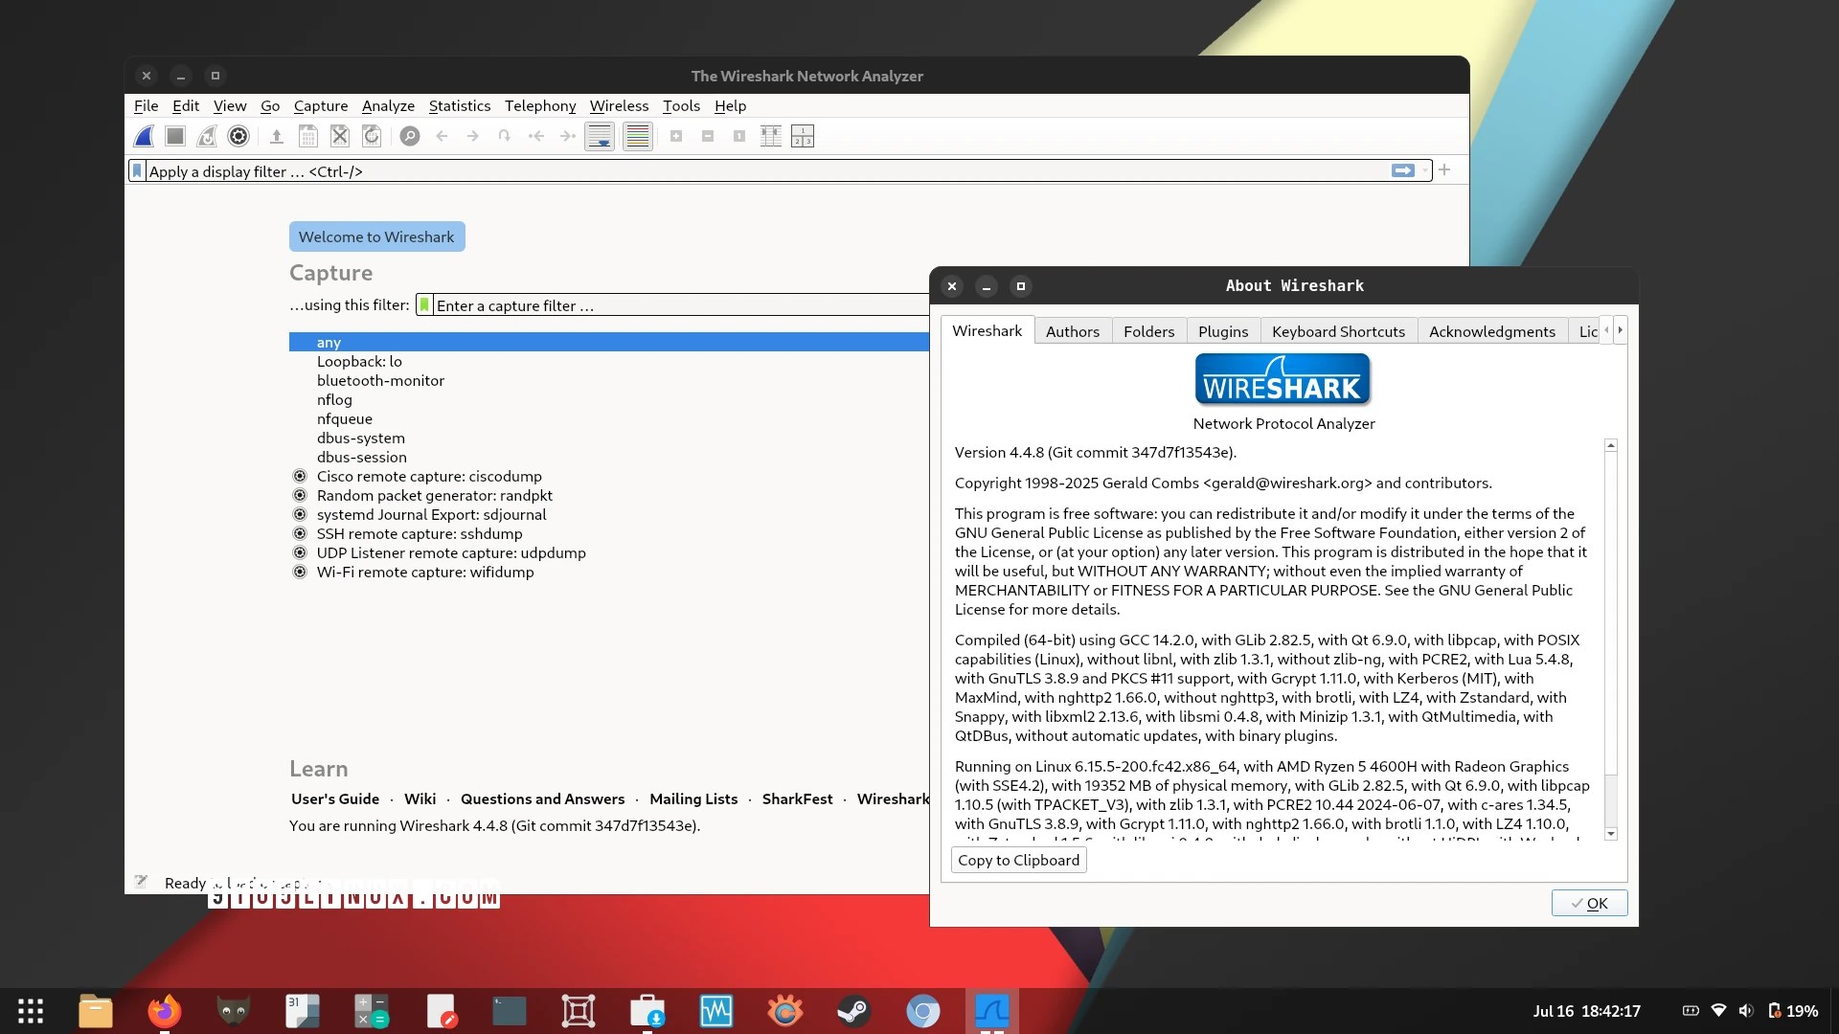Open the User's Guide link
The width and height of the screenshot is (1839, 1034).
tap(335, 798)
